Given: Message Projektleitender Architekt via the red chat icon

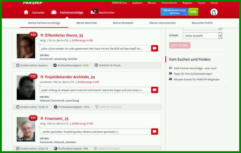Looking at the screenshot, I should point(154,90).
